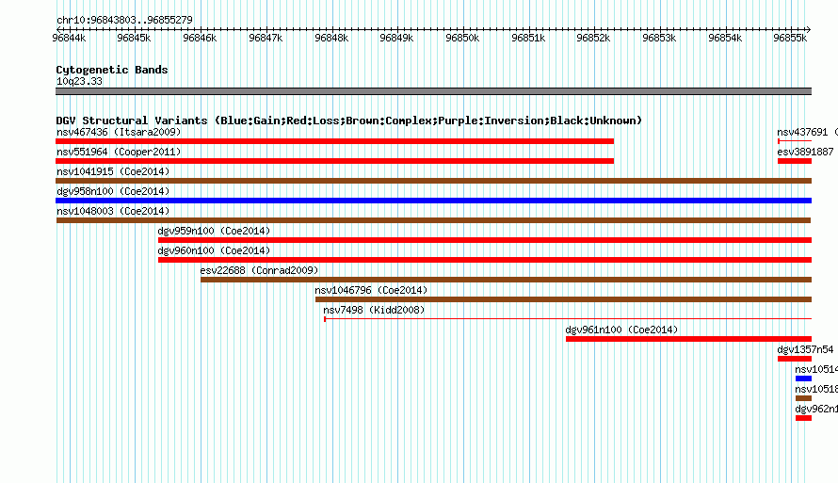
Task: Click the 96848k ruler tick label
Action: [x=331, y=38]
